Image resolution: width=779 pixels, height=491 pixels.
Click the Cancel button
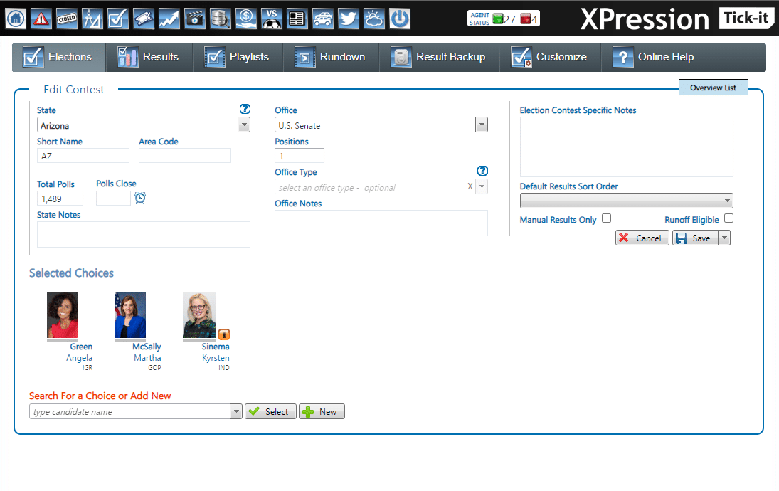(642, 238)
